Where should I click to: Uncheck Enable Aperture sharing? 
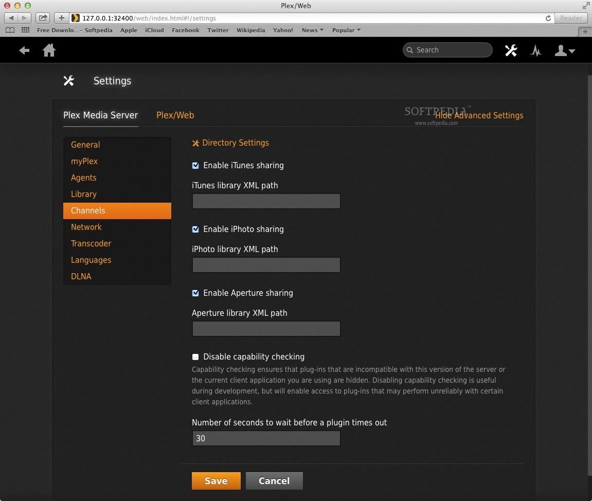(195, 293)
